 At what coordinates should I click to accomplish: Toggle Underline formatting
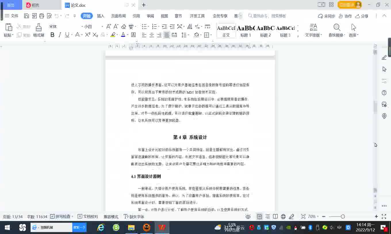67,35
